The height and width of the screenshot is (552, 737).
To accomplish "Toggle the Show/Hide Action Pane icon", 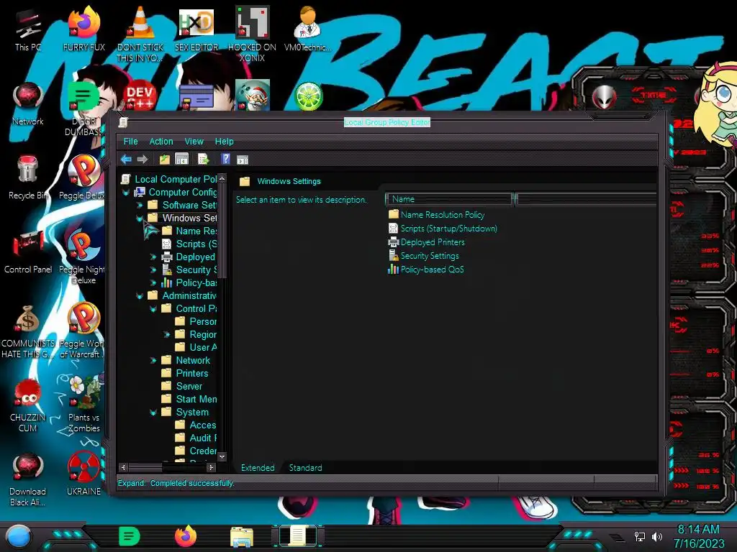I will [x=243, y=160].
